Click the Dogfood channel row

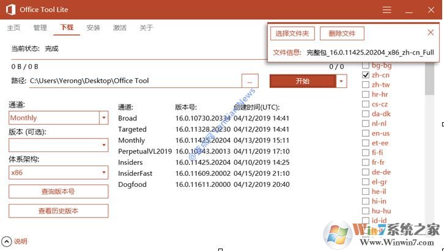(204, 184)
